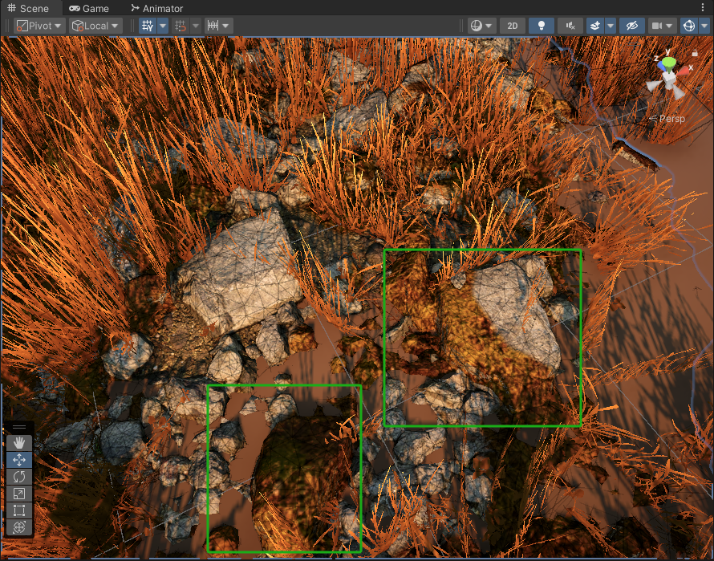Expand grid snapping options arrow
This screenshot has height=561, width=714.
196,26
